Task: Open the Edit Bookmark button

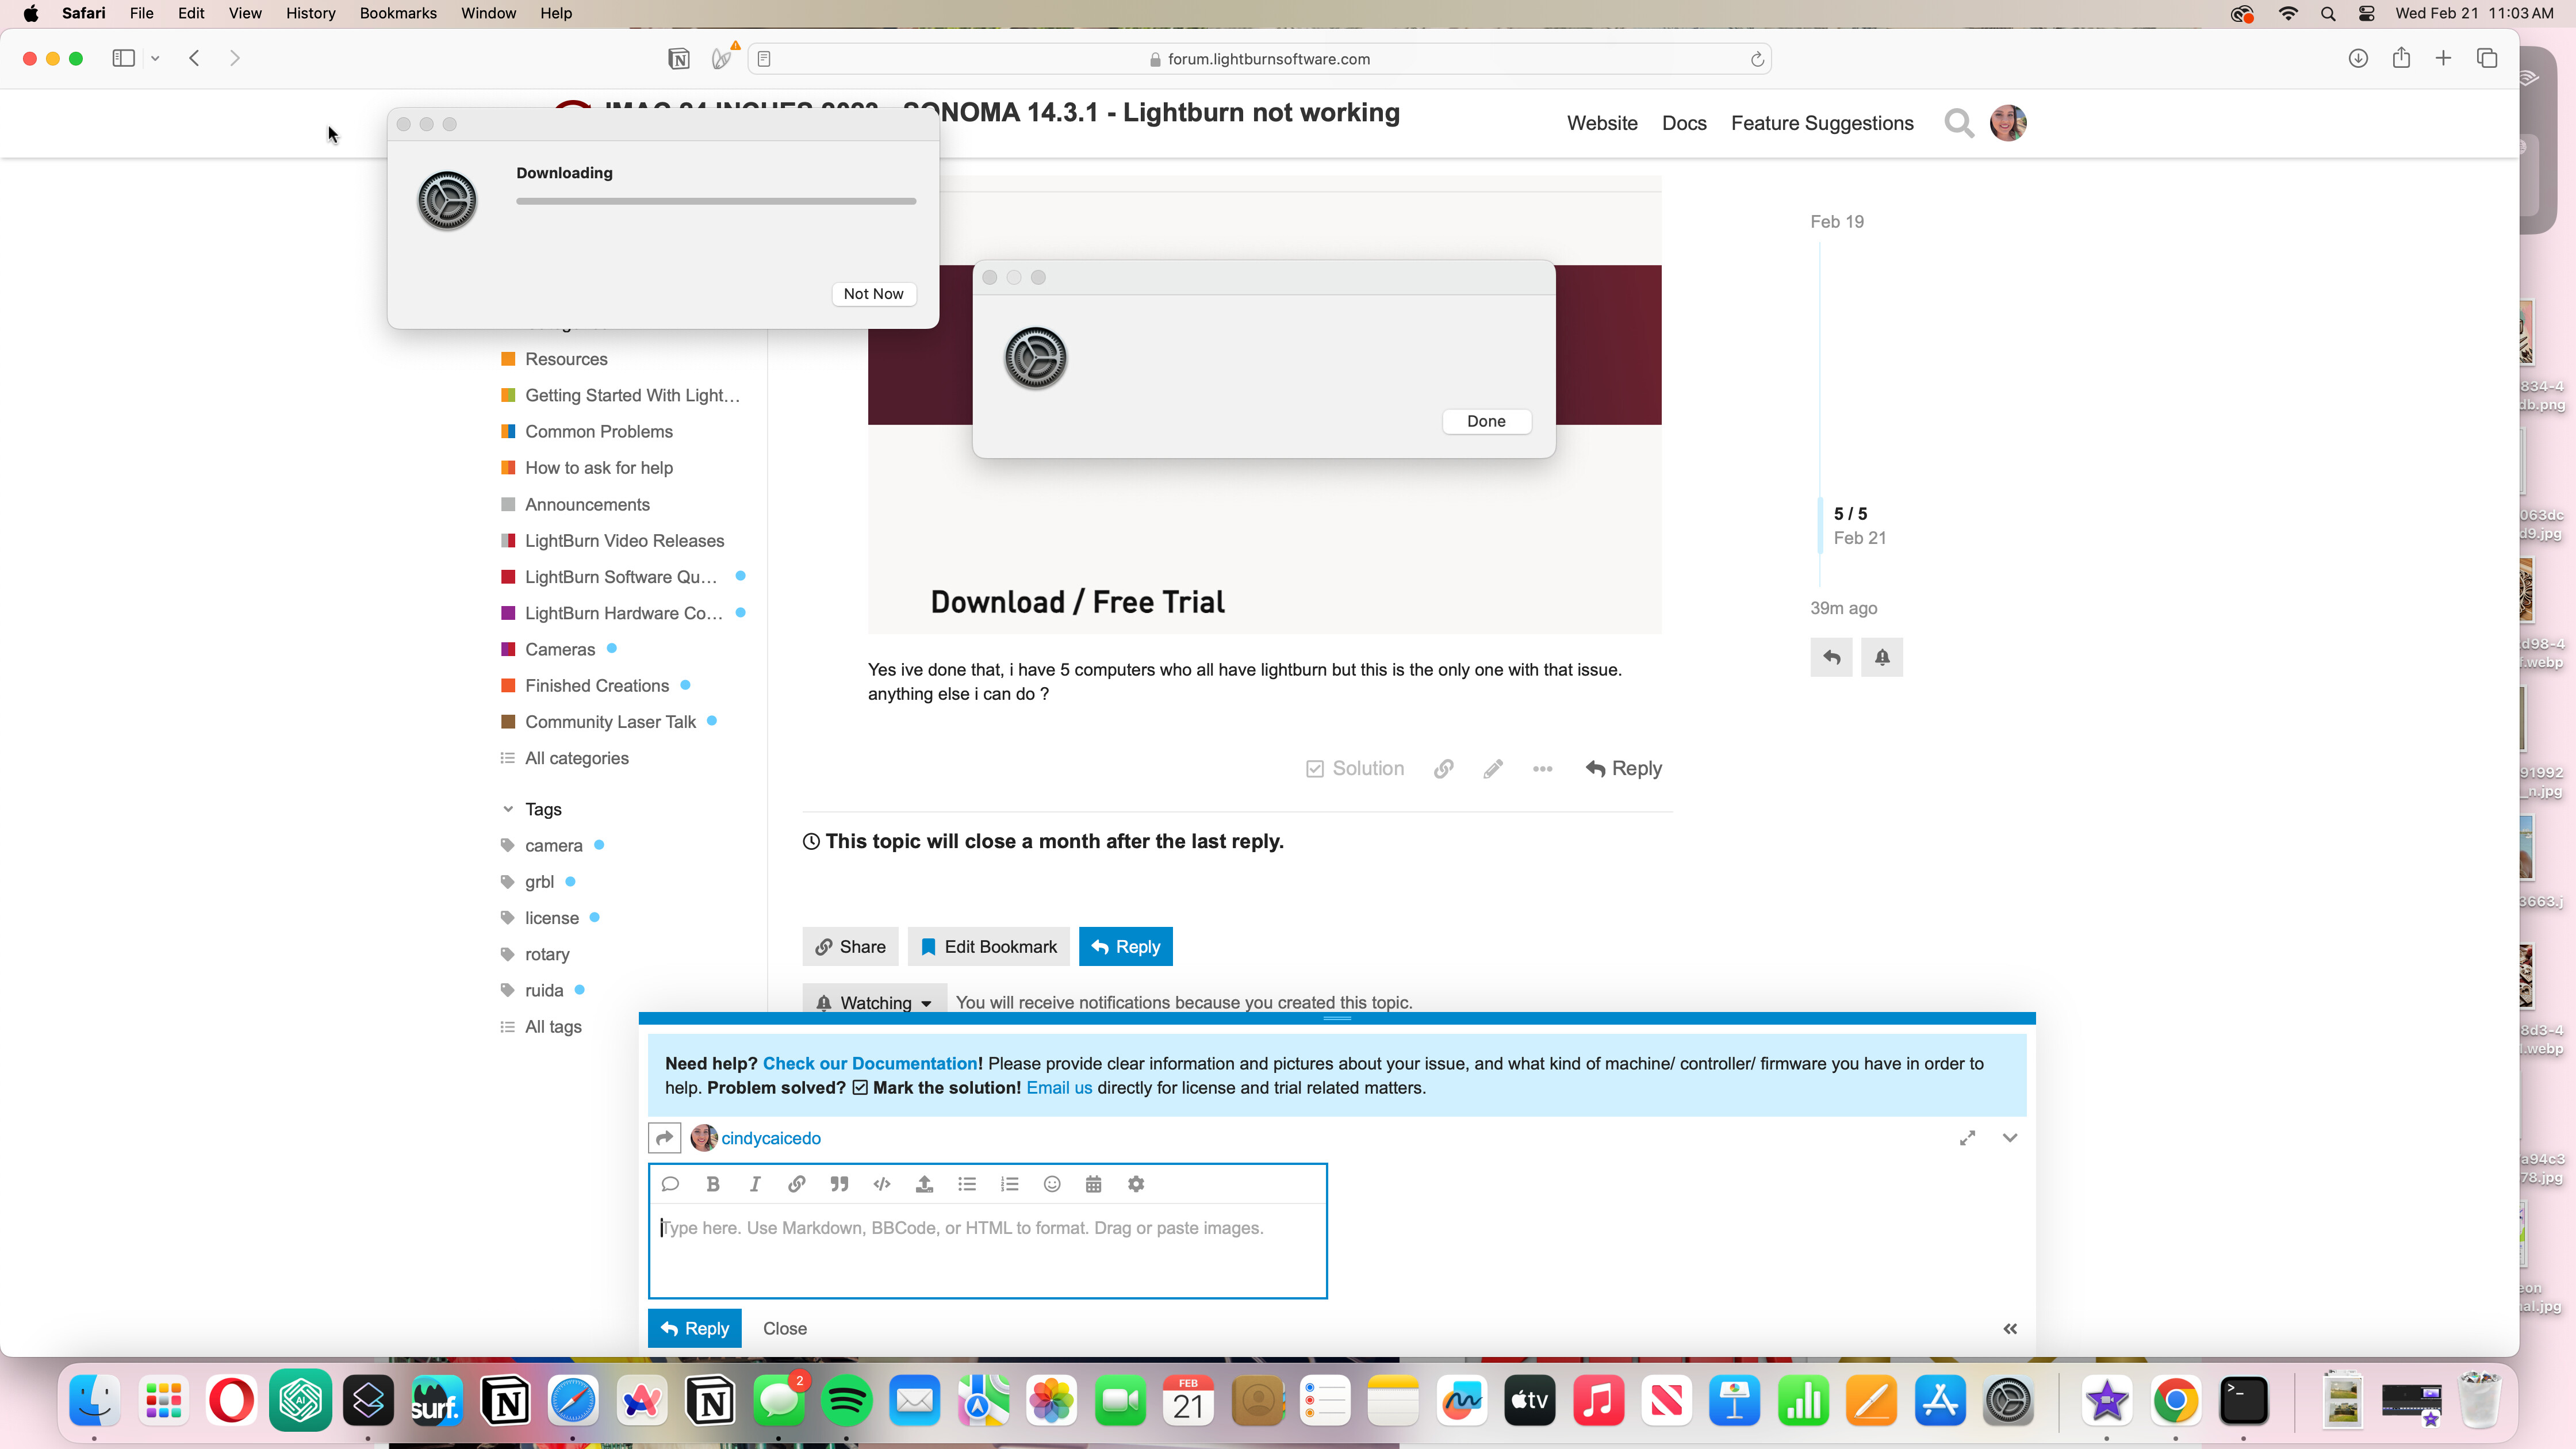Action: pos(988,947)
